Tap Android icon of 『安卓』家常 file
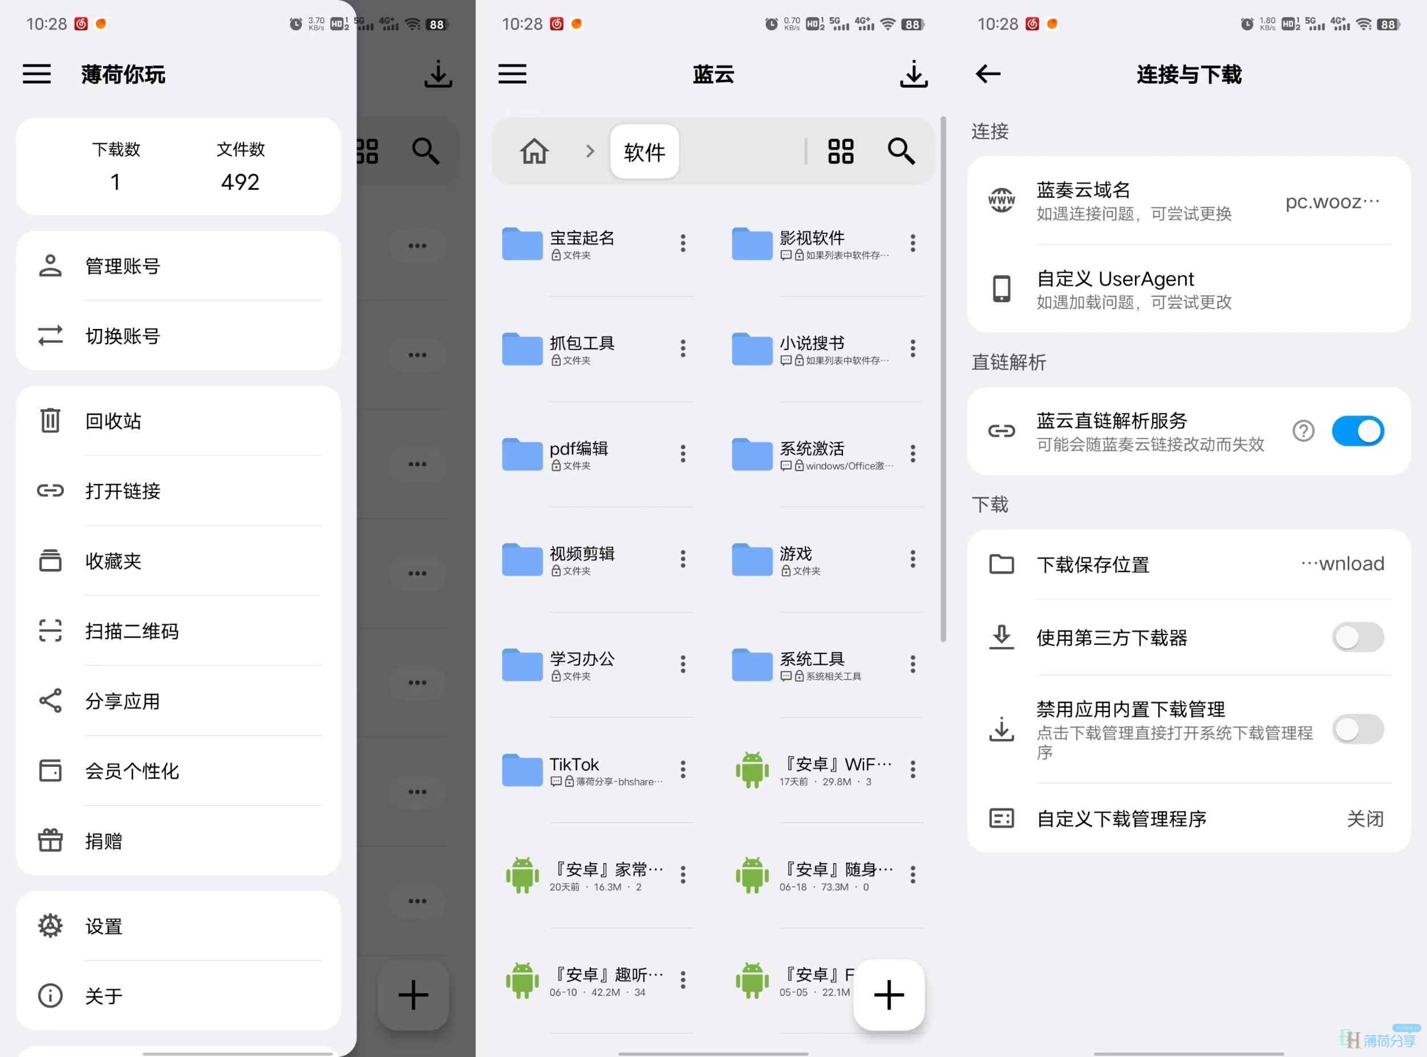 pyautogui.click(x=522, y=875)
